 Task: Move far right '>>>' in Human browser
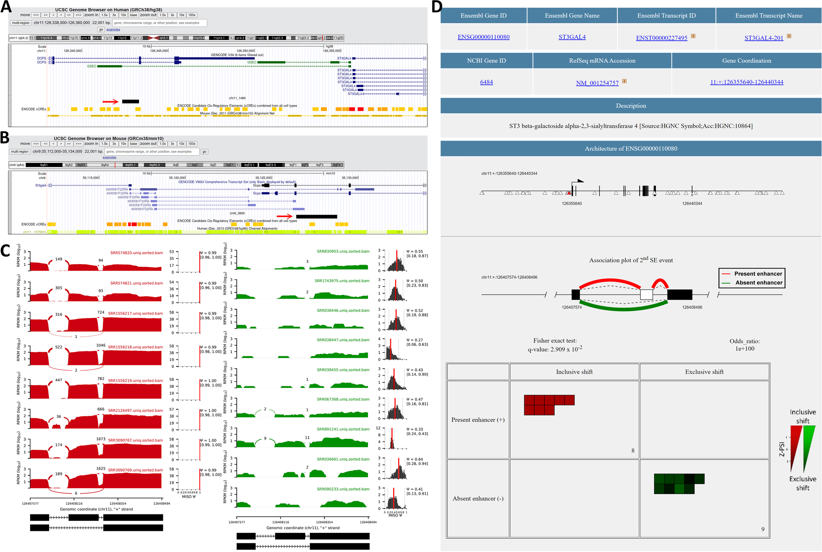coord(78,15)
